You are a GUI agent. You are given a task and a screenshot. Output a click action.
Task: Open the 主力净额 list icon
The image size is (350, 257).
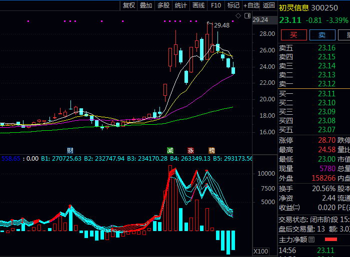[311, 240]
